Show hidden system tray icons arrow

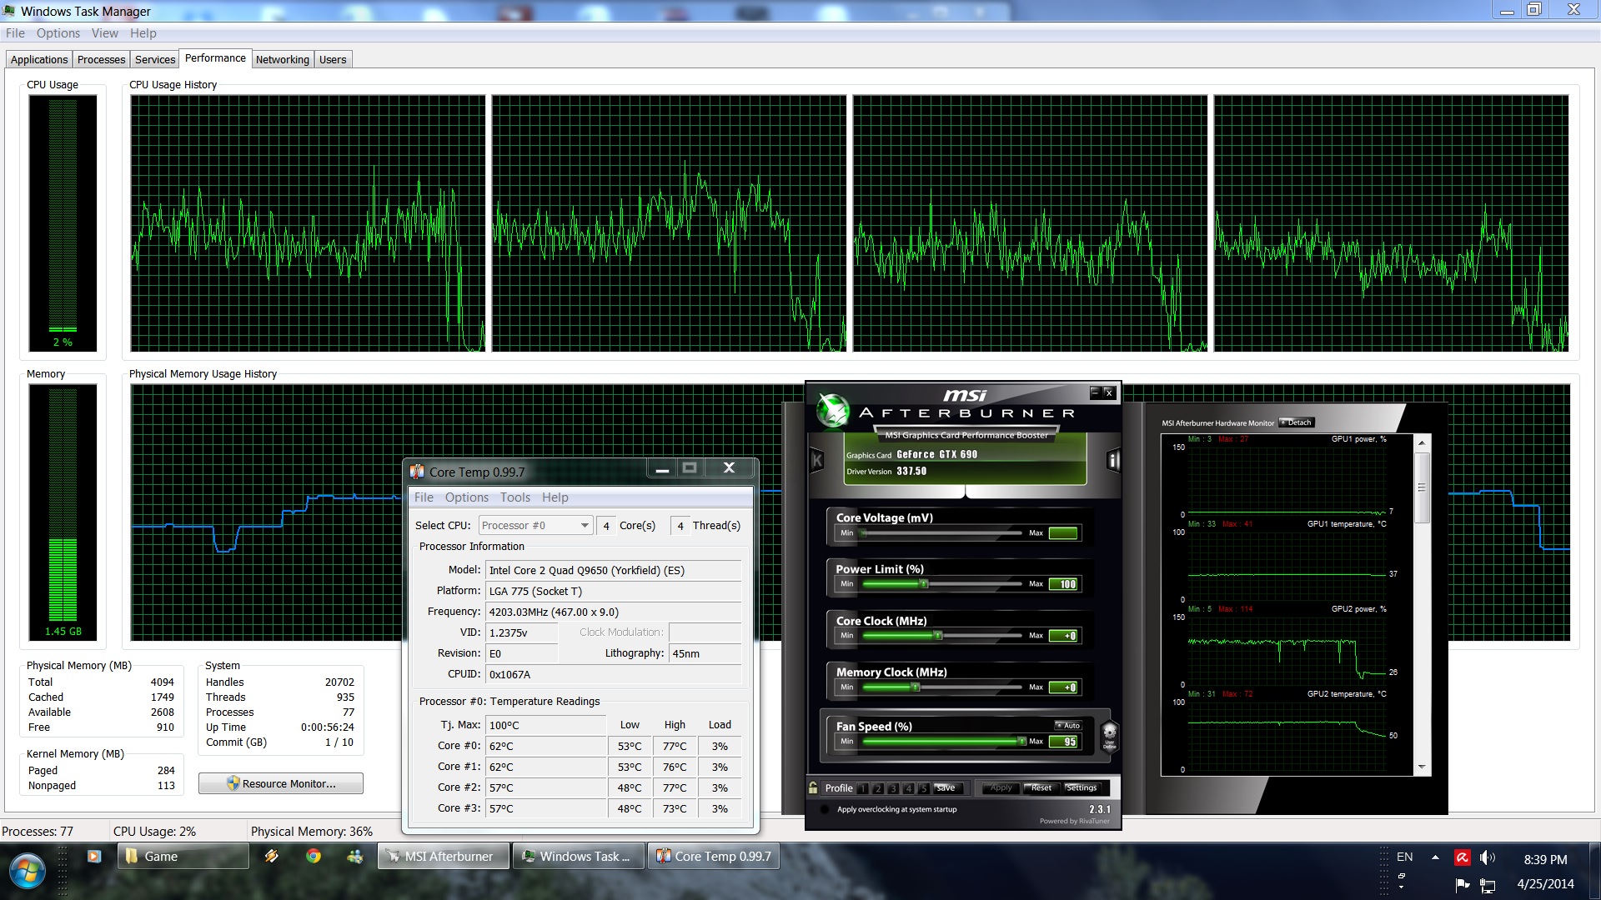[1435, 857]
